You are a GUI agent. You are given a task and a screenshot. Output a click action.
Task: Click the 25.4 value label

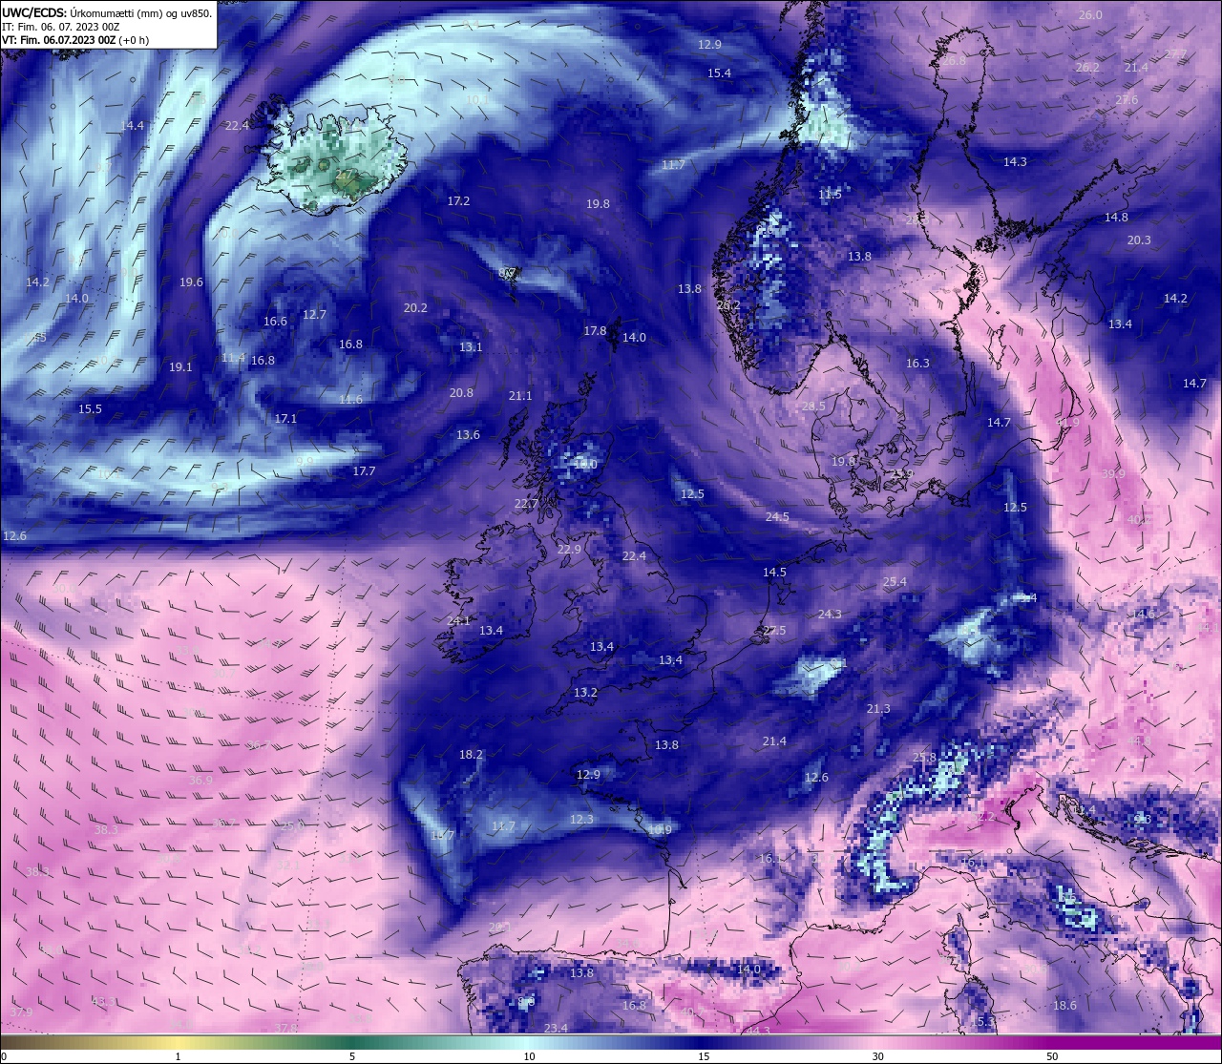coord(895,582)
